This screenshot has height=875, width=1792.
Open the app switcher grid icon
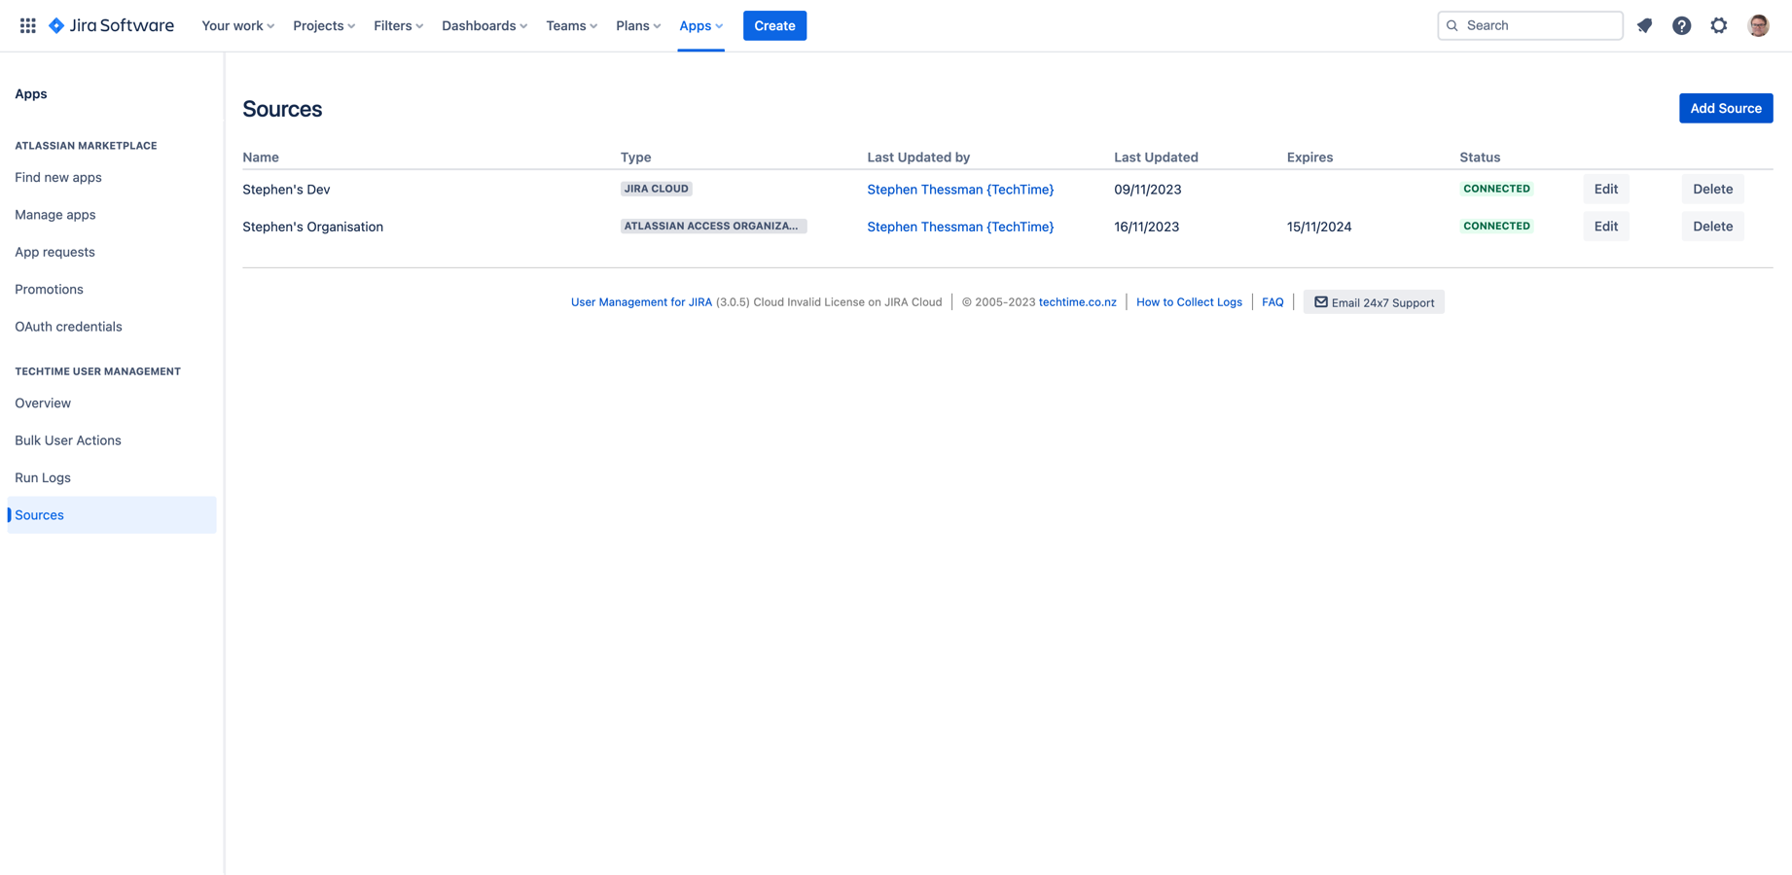point(28,25)
